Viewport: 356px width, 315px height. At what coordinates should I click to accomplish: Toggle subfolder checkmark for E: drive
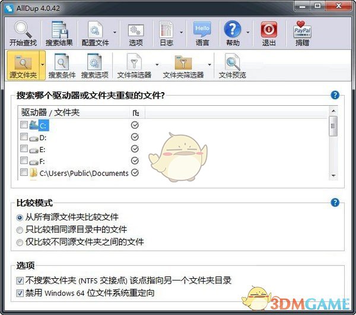pyautogui.click(x=135, y=149)
